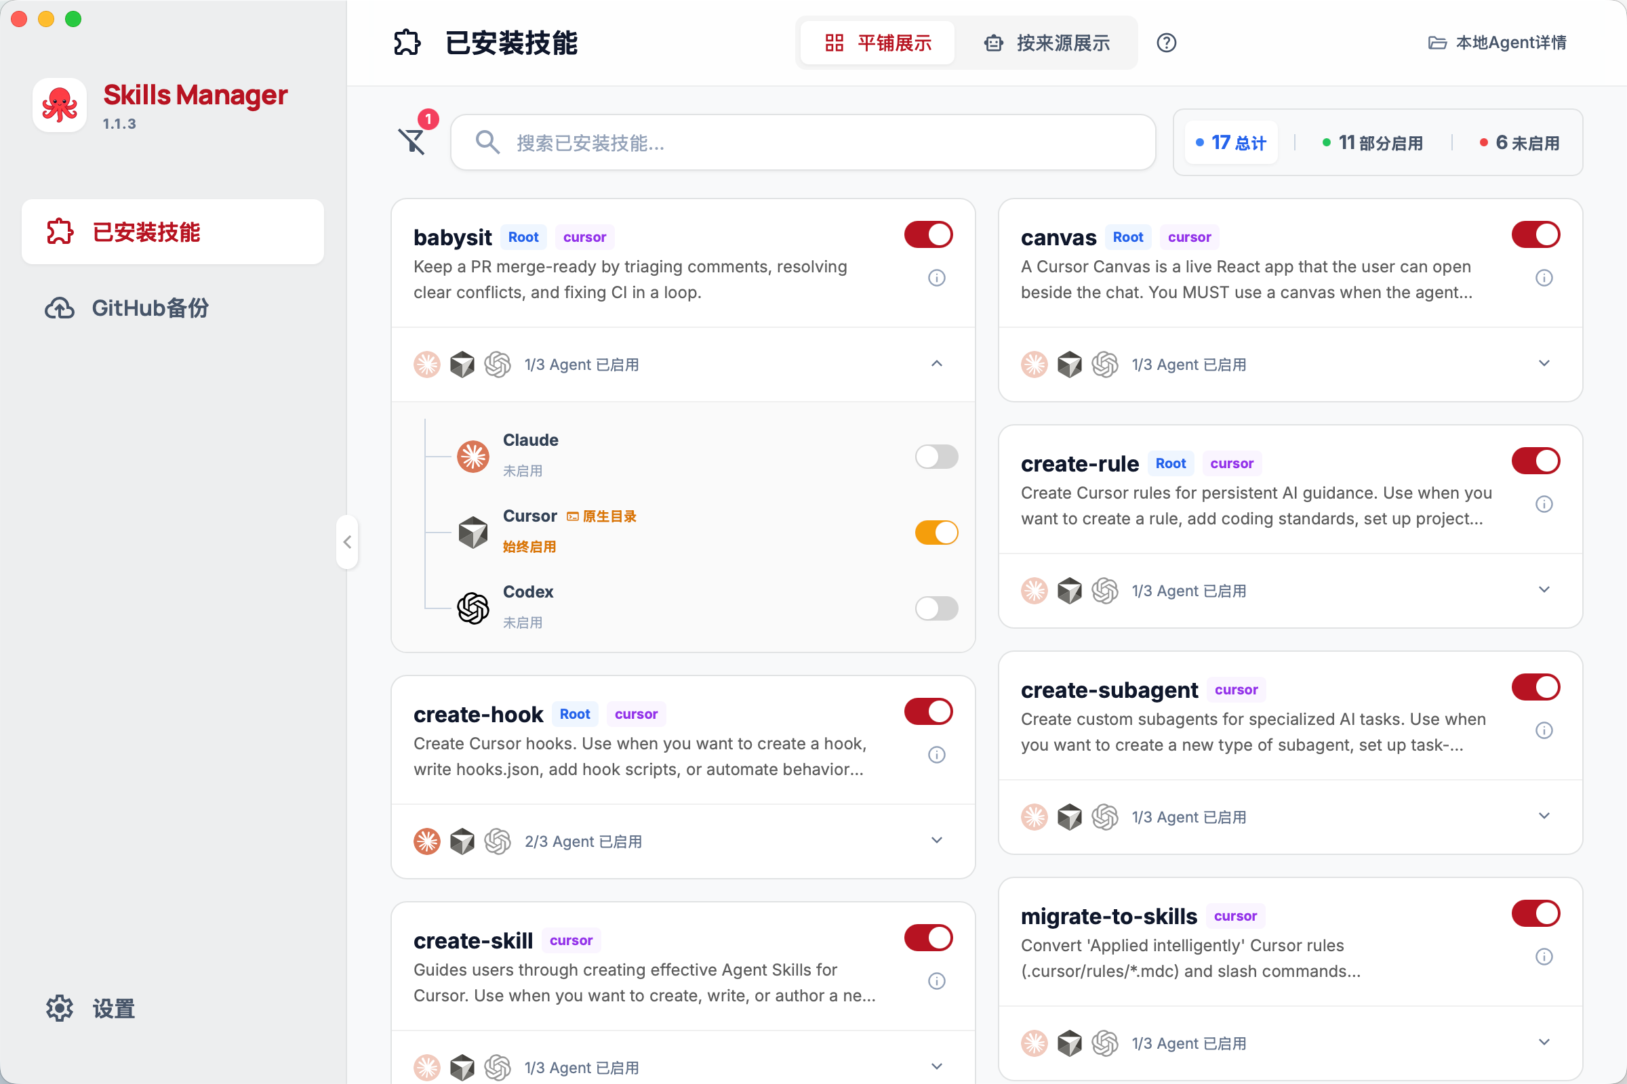Click the filter icon with red badge
This screenshot has width=1627, height=1084.
413,141
